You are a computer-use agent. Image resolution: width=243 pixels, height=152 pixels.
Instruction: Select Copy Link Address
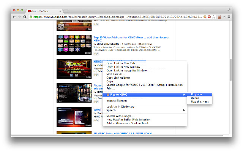tap(118, 78)
